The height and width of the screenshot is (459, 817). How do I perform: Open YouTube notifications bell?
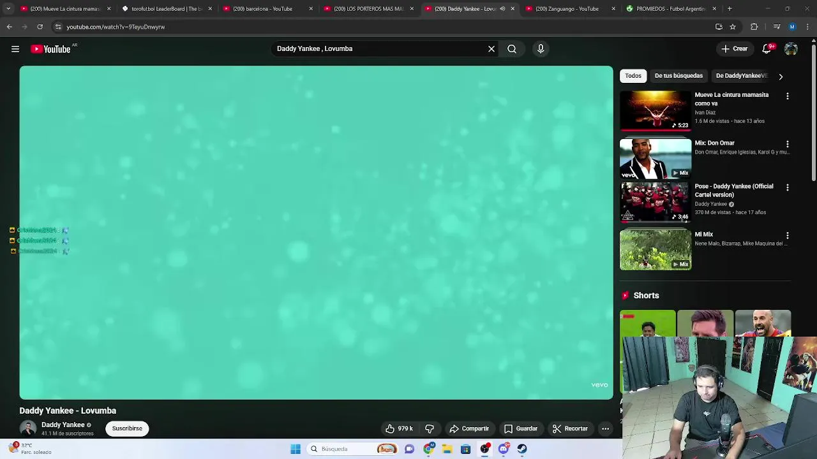[x=767, y=48]
